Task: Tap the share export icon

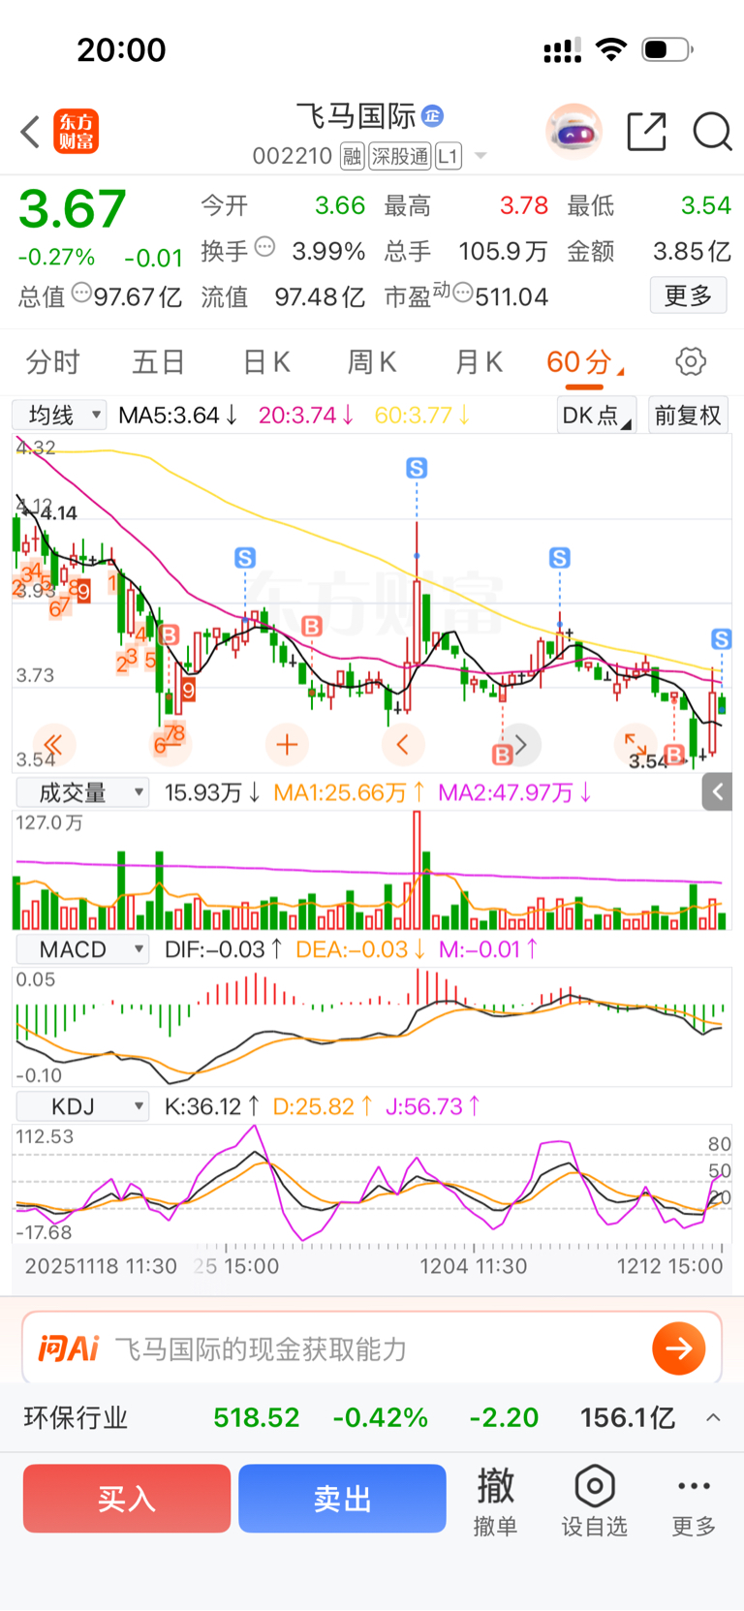Action: tap(646, 132)
